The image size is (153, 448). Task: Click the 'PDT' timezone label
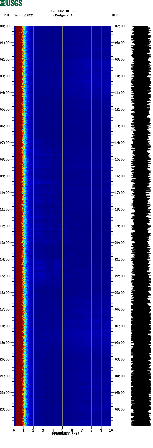(6, 15)
